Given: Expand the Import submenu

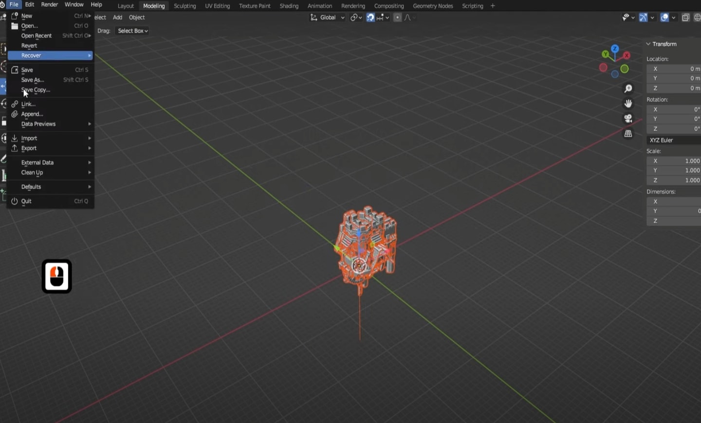Looking at the screenshot, I should click(50, 138).
